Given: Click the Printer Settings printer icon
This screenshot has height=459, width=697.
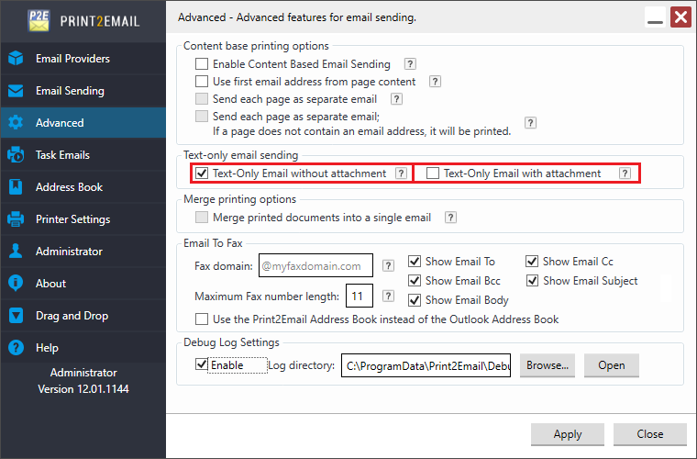Looking at the screenshot, I should click(16, 218).
